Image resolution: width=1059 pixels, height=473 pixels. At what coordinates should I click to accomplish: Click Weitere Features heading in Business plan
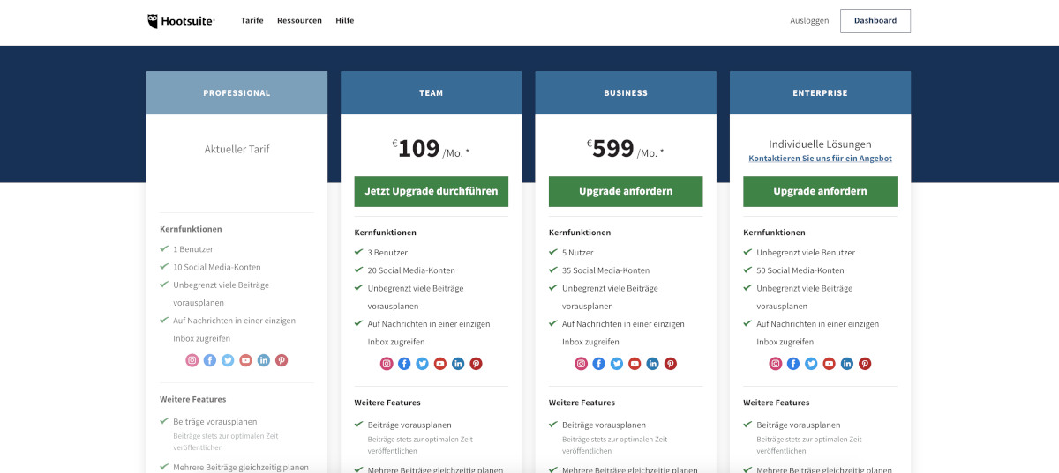click(582, 403)
